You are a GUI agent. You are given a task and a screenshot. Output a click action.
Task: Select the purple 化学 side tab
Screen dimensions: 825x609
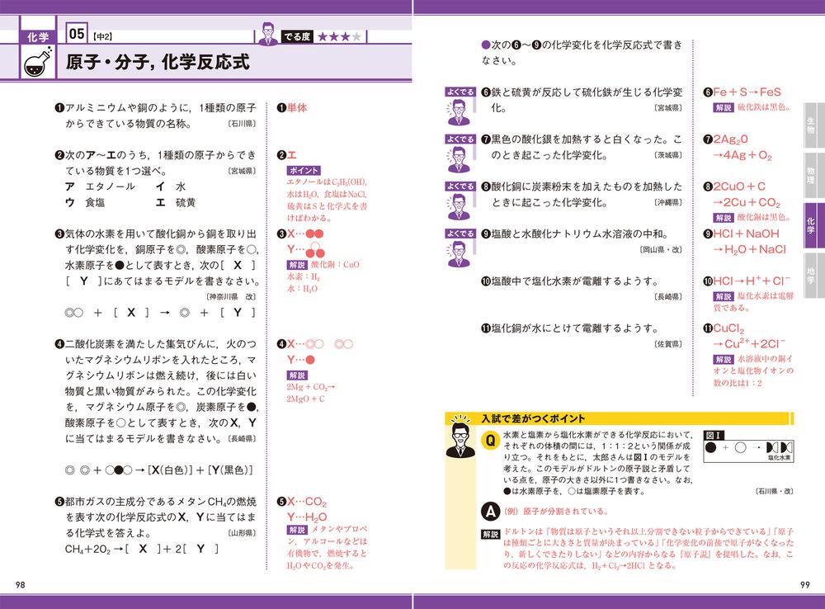[x=811, y=226]
